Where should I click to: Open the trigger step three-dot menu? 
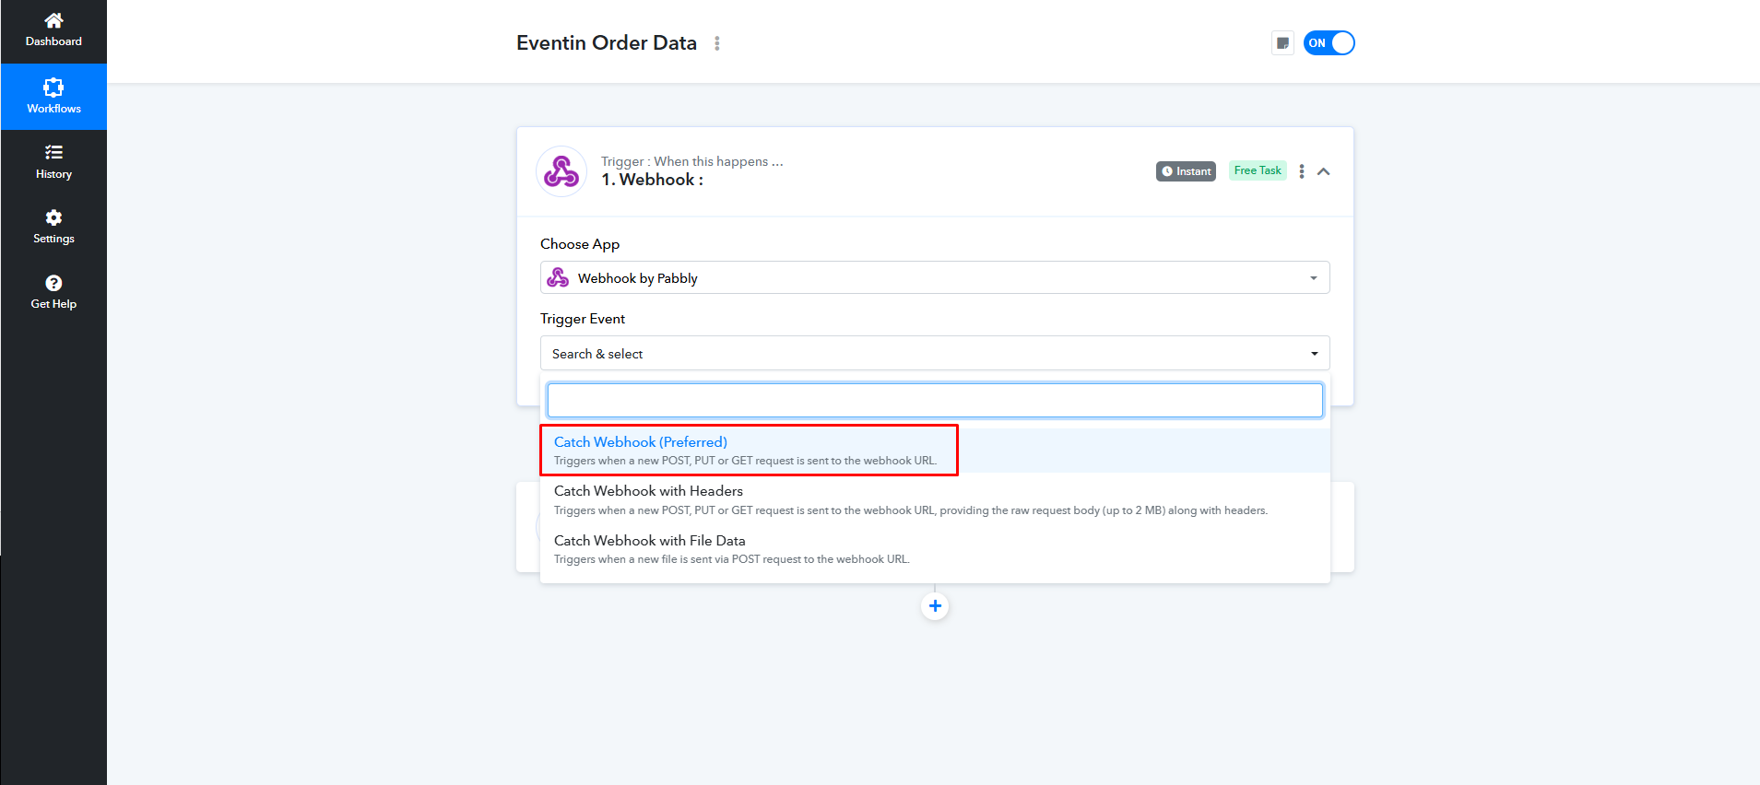click(1302, 171)
